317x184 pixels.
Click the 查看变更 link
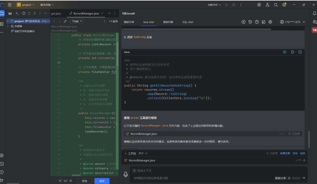(285, 153)
